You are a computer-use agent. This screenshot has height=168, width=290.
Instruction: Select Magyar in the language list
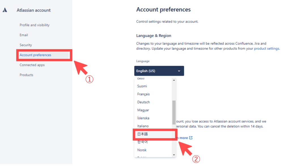tap(143, 110)
